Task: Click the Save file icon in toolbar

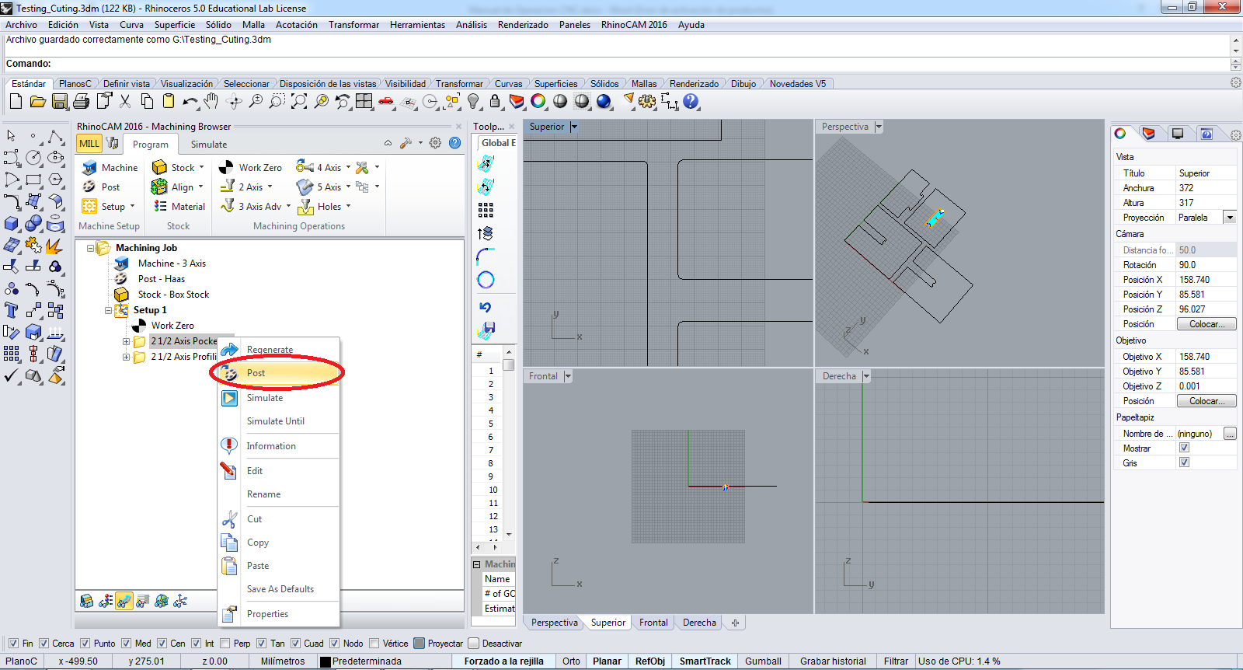Action: click(x=60, y=101)
